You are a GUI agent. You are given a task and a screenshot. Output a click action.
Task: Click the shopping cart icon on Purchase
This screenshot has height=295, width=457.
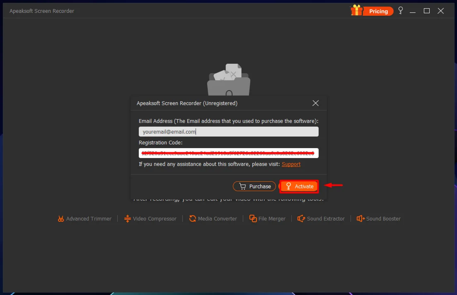click(x=242, y=186)
